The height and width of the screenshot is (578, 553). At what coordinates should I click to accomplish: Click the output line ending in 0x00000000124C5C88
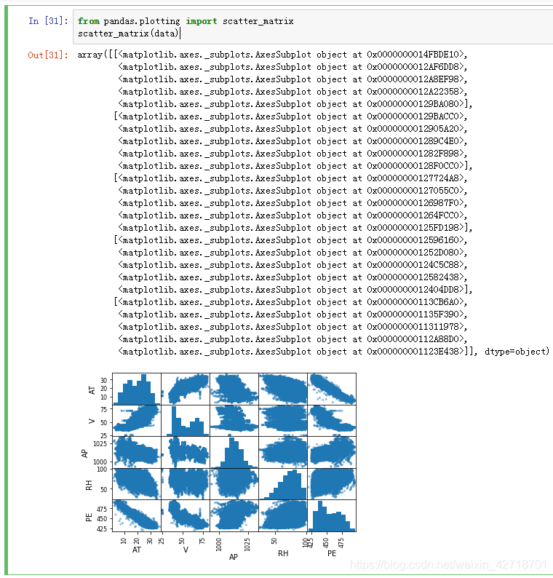pos(293,265)
